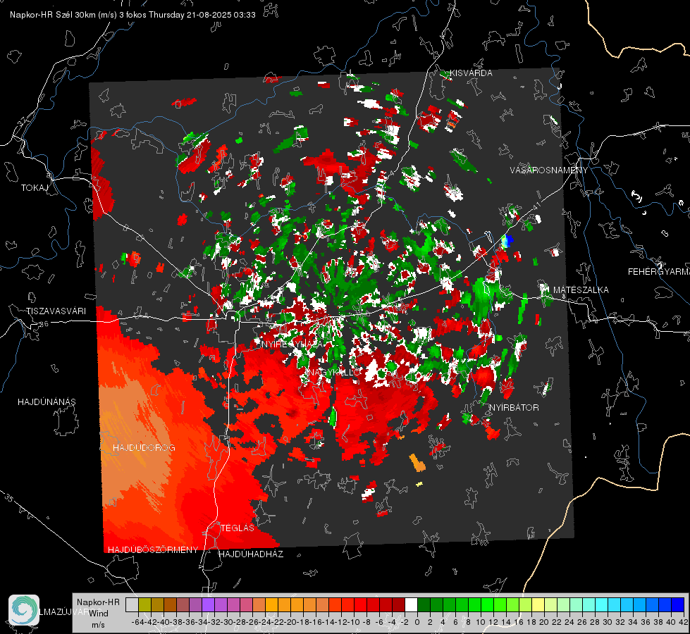Viewport: 690px width, 634px height.
Task: Click the Napkor-HR Wind m/s legend title
Action: pos(98,614)
